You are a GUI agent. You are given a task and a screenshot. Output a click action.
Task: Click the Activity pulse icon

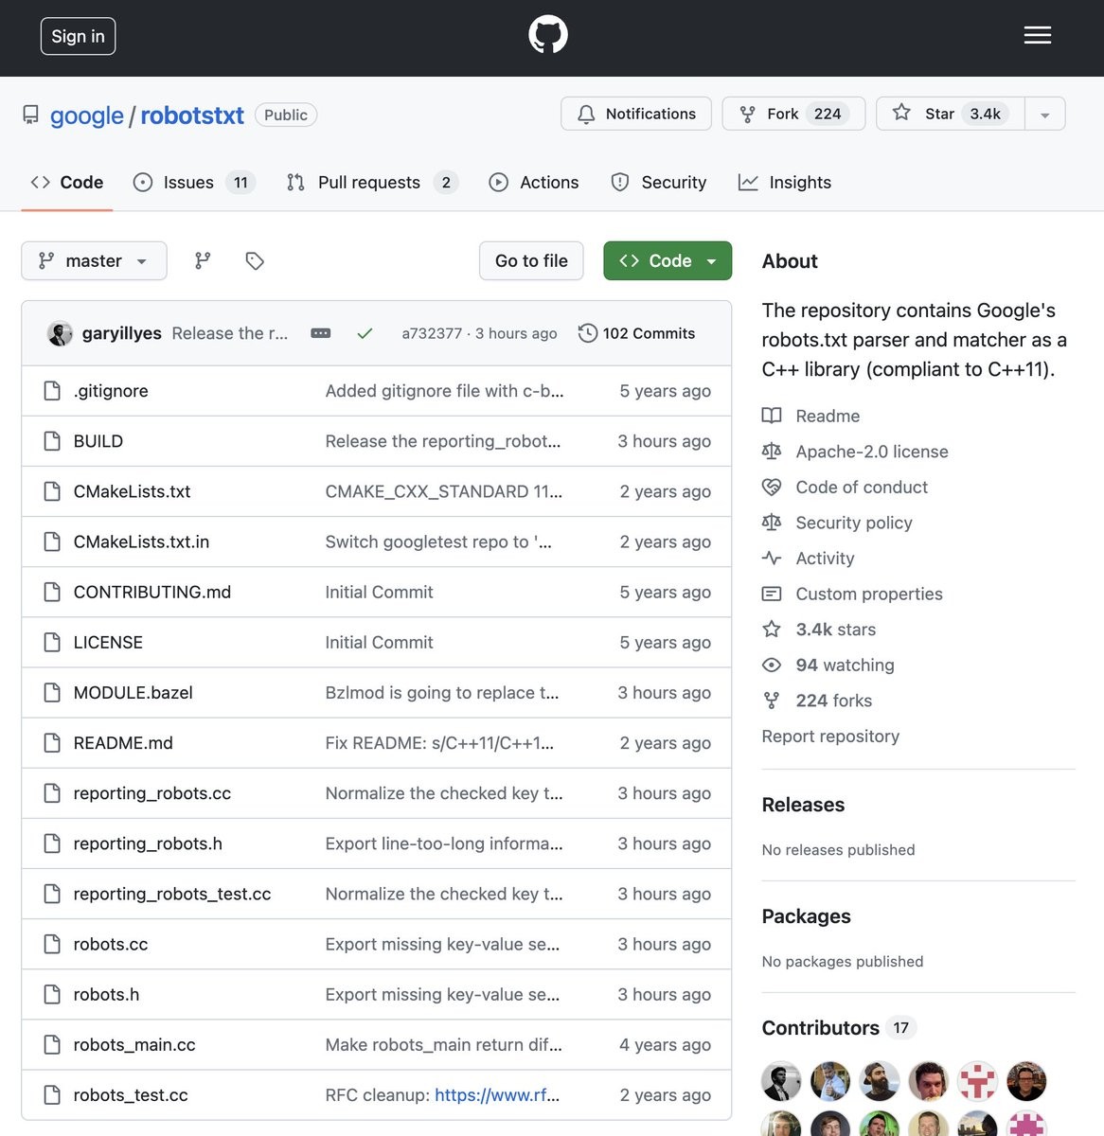772,559
